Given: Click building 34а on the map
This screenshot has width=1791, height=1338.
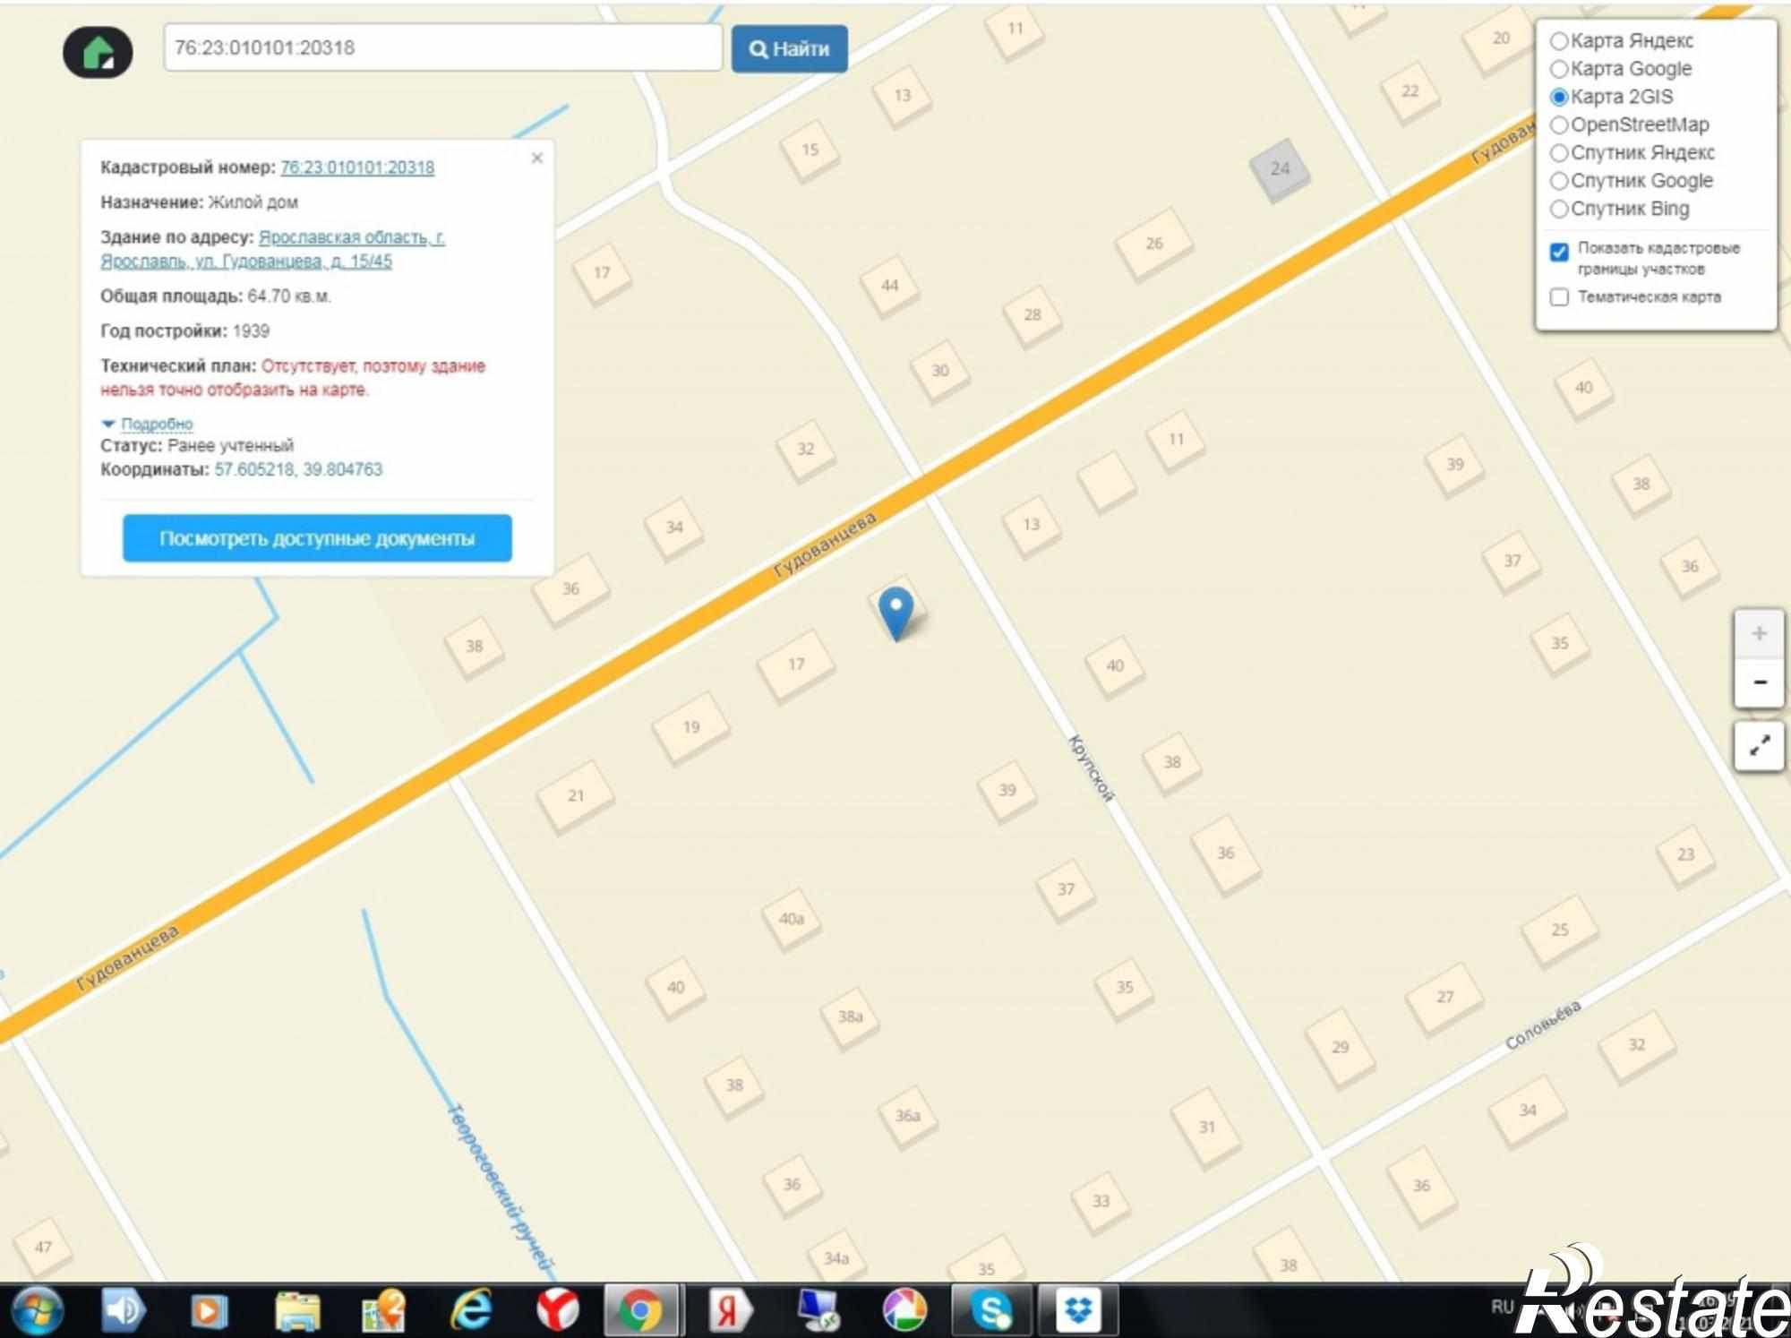Looking at the screenshot, I should point(836,1258).
